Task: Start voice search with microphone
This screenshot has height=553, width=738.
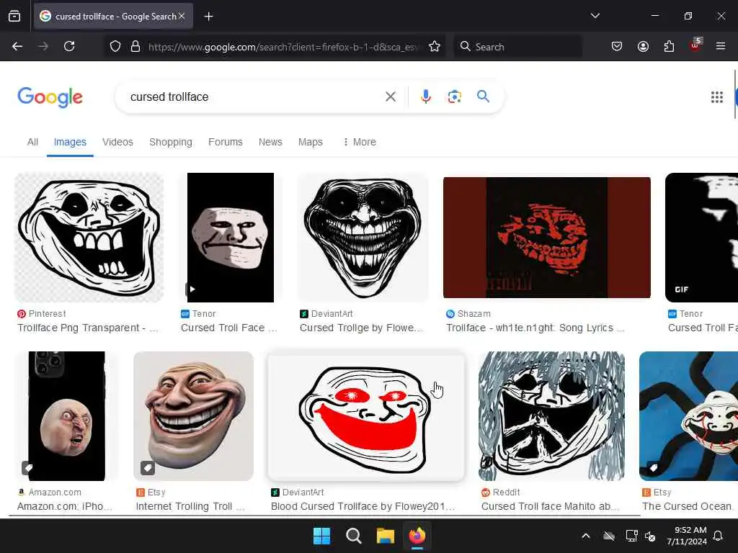Action: [x=425, y=97]
